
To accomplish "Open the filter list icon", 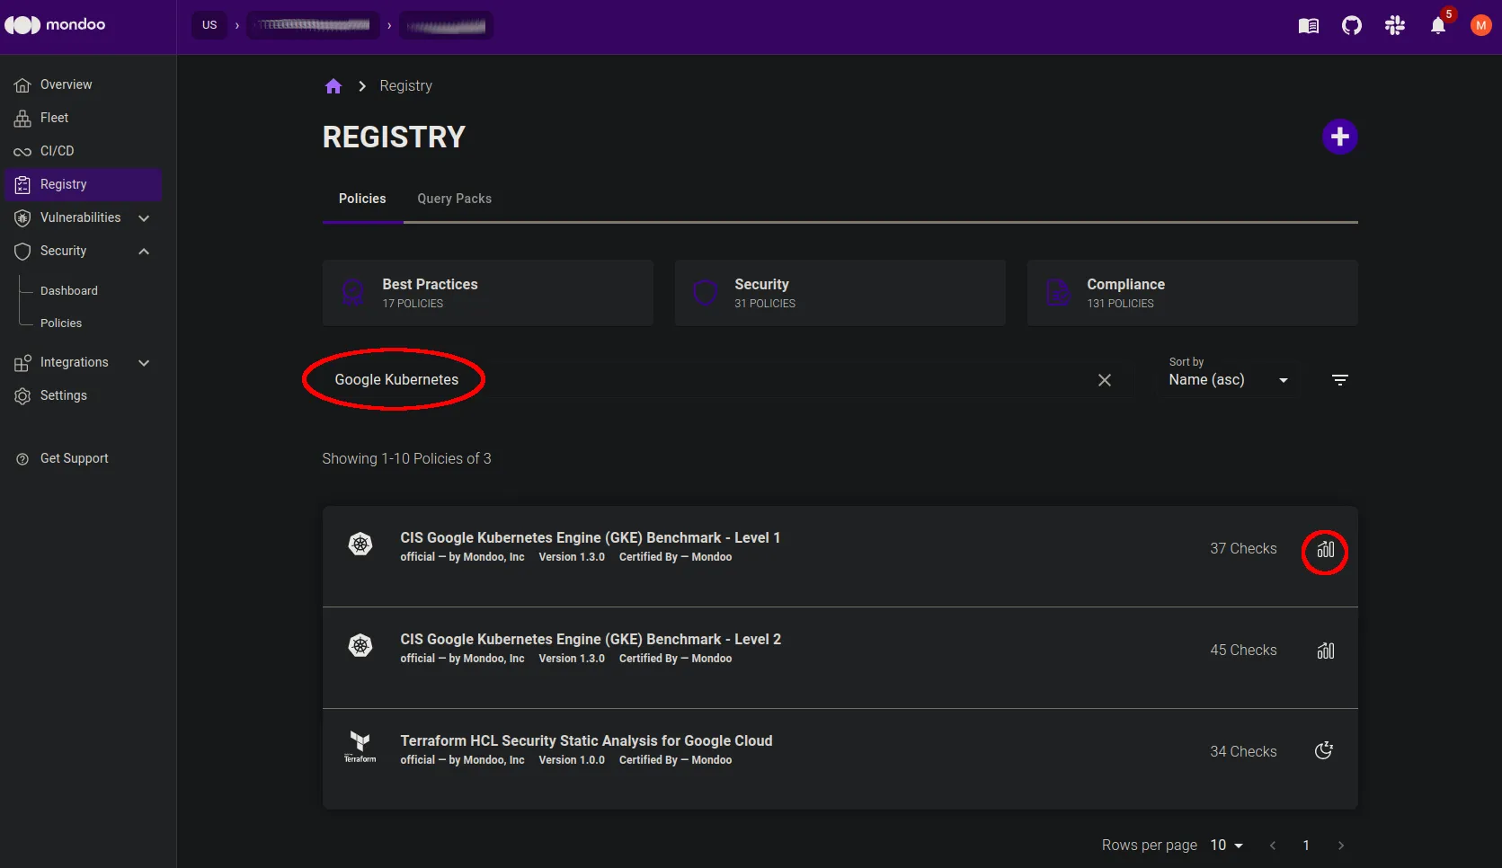I will 1339,380.
